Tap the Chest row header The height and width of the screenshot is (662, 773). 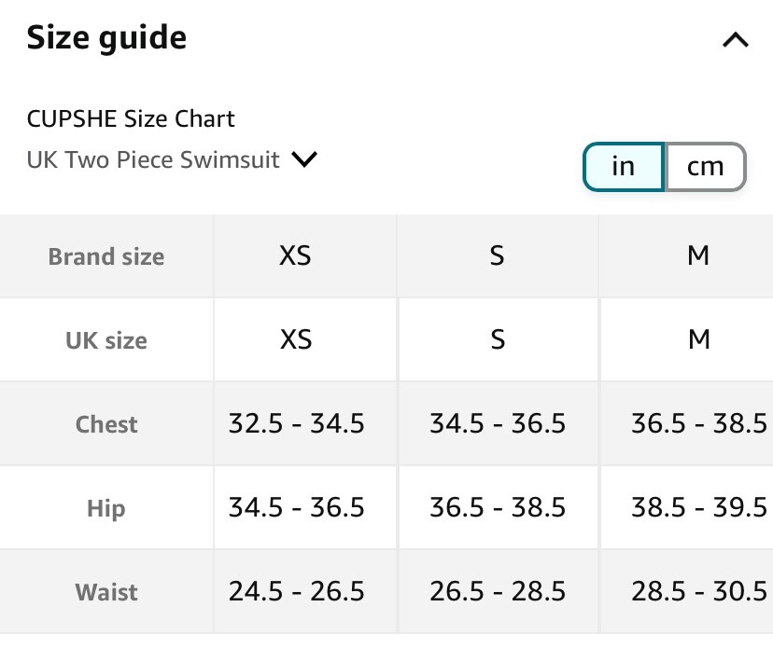(106, 424)
